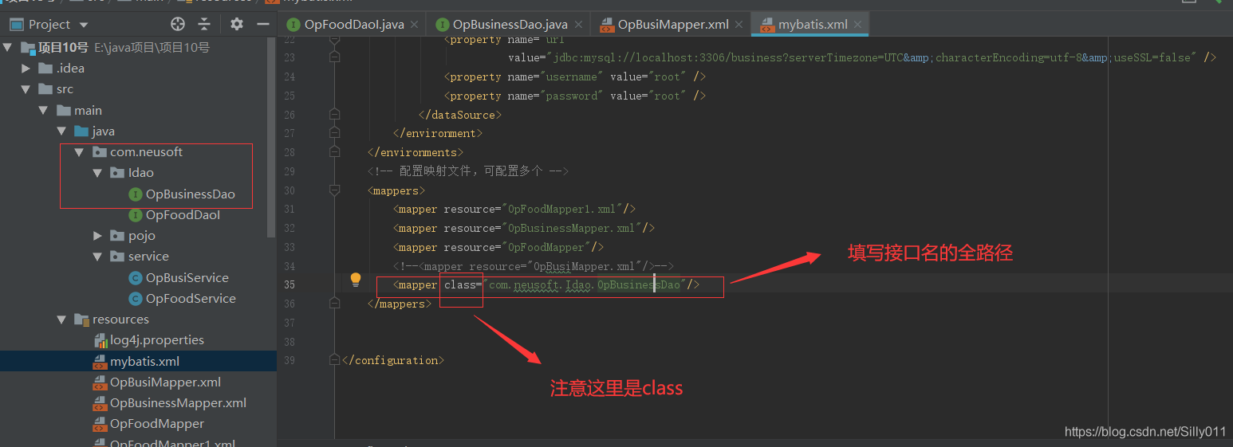
Task: Switch to OpBusinessDao.java tab
Action: tap(510, 25)
